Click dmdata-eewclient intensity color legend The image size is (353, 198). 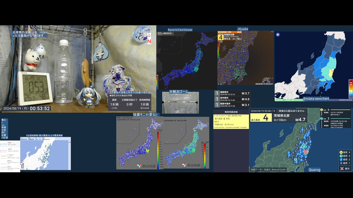tap(350, 88)
